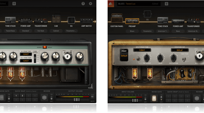Open the 1st Stage Tube 12AX7 selector
Image resolution: width=204 pixels, height=113 pixels.
tap(26, 54)
